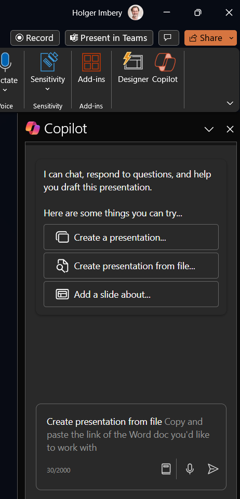Screen dimensions: 240x499
Task: Expand the Dictate options arrow
Action: pos(5,90)
